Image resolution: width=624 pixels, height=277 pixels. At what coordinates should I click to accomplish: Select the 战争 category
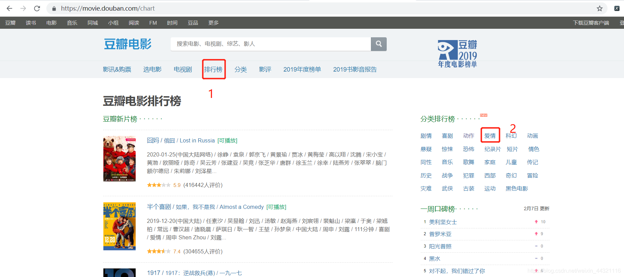(447, 176)
